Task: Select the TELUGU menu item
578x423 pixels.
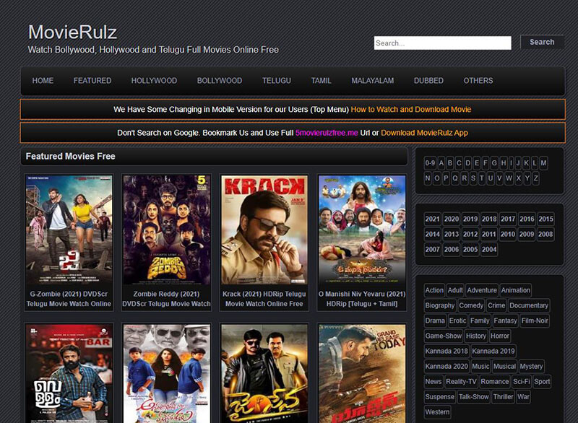Action: coord(277,81)
